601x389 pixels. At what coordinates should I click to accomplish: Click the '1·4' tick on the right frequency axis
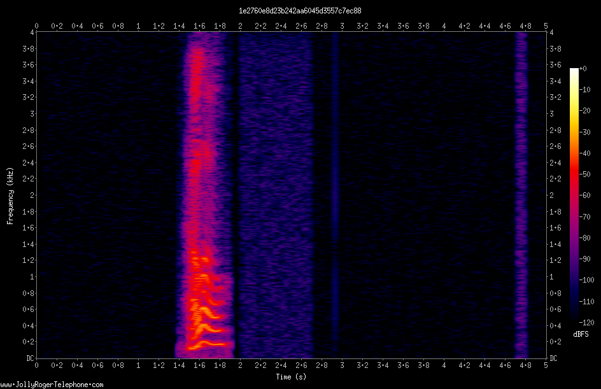555,244
